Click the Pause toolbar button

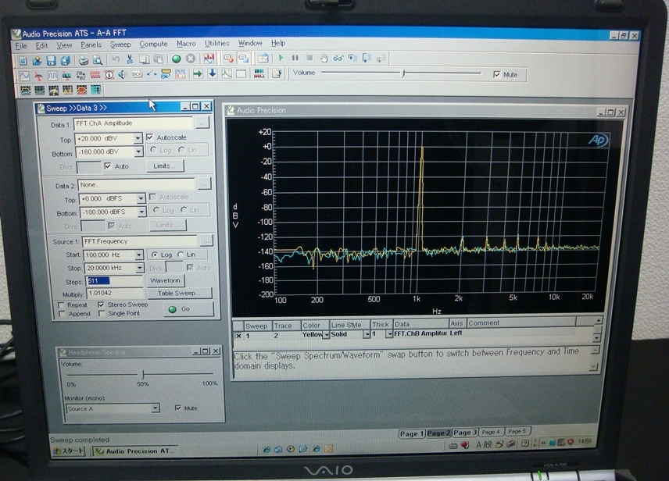pyautogui.click(x=295, y=58)
